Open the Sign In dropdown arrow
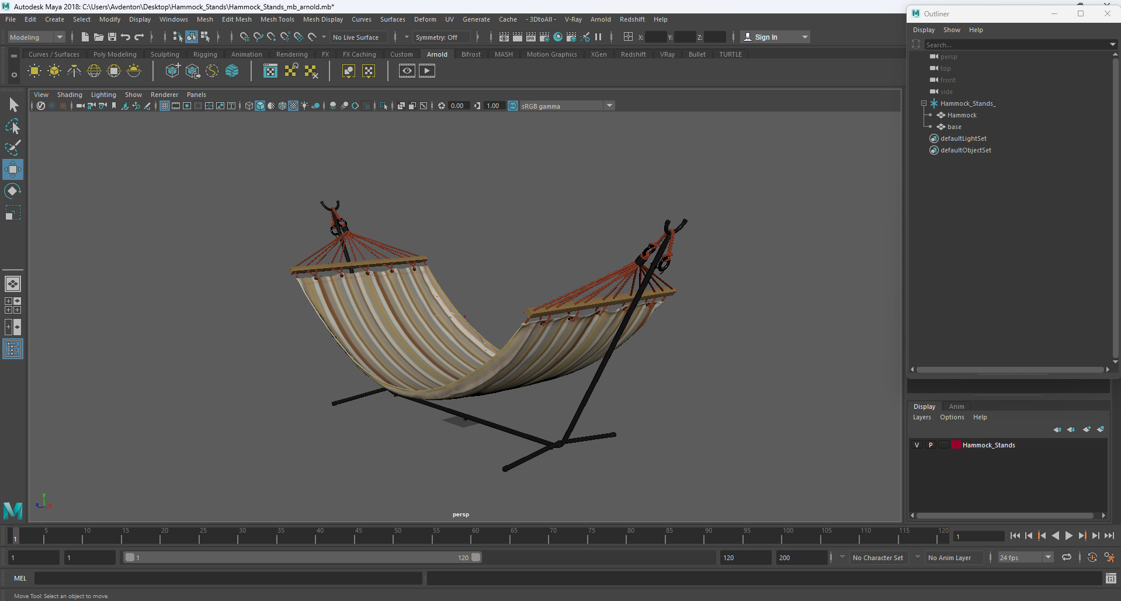Image resolution: width=1121 pixels, height=601 pixels. tap(805, 37)
